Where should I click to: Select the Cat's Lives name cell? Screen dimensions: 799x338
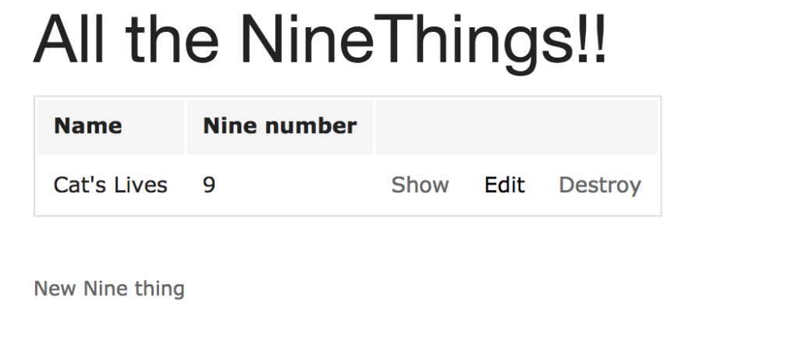(110, 185)
